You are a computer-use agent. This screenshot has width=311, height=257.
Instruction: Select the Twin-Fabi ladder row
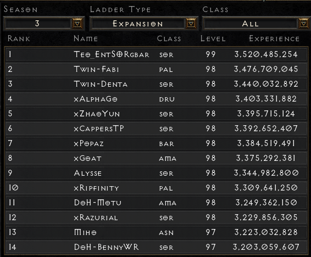tap(156, 69)
